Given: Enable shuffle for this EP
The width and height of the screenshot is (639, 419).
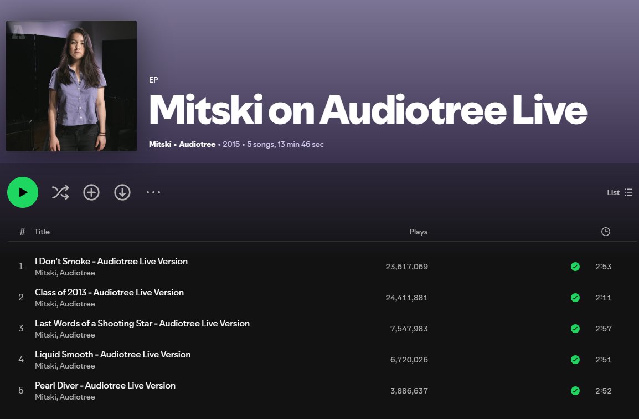Looking at the screenshot, I should [x=60, y=192].
